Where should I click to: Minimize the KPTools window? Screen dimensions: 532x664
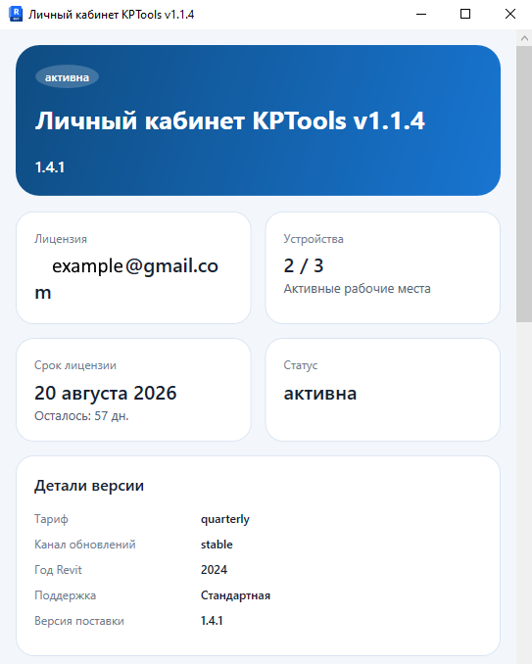421,14
